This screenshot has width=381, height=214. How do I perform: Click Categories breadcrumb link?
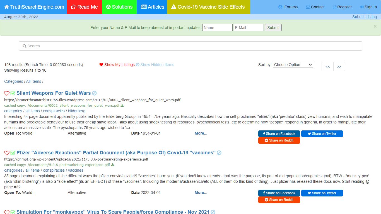(14, 81)
